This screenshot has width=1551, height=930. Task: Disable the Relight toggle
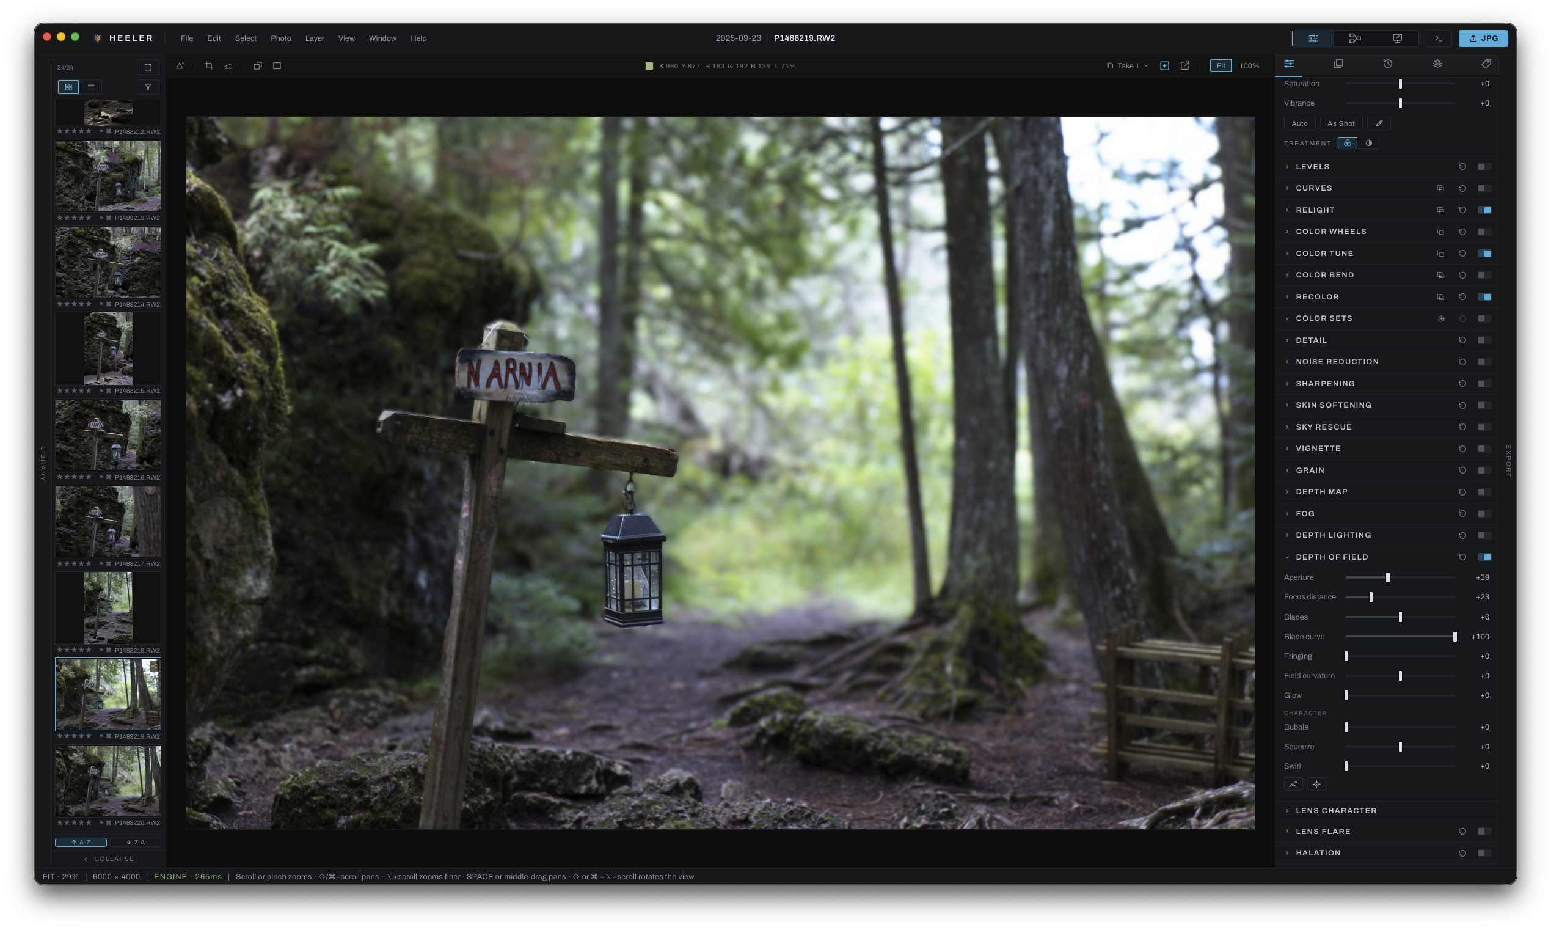1484,210
